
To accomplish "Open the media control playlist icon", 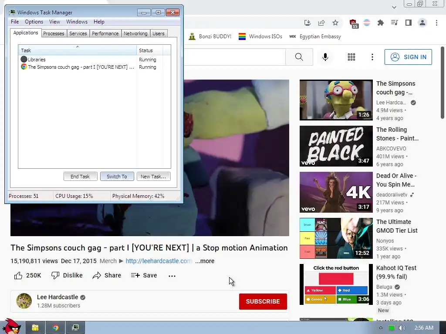I will 395,23.
